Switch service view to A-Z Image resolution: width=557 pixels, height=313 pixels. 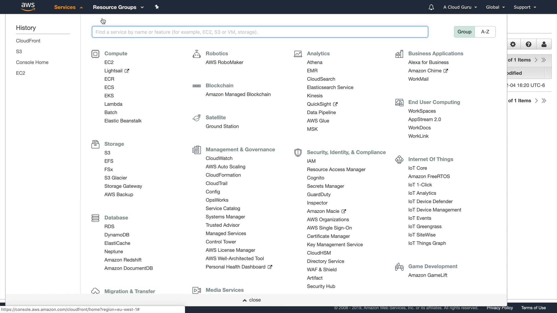pyautogui.click(x=485, y=32)
